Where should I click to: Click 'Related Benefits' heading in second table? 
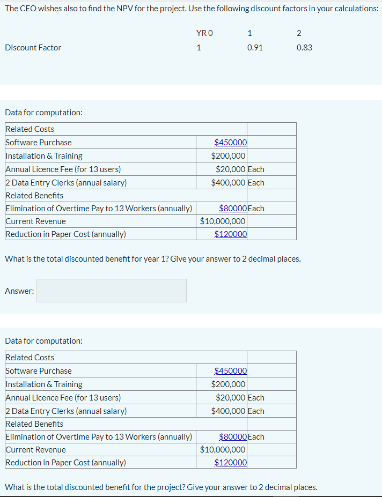pyautogui.click(x=34, y=424)
